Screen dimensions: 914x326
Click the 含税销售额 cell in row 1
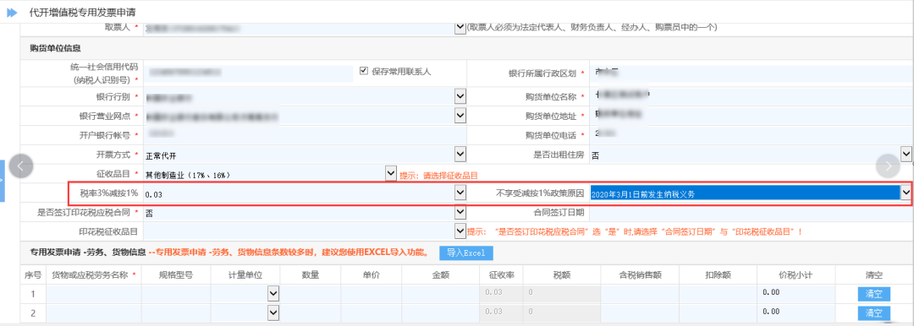click(640, 294)
